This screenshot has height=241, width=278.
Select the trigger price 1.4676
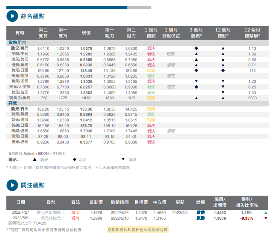tap(96, 213)
